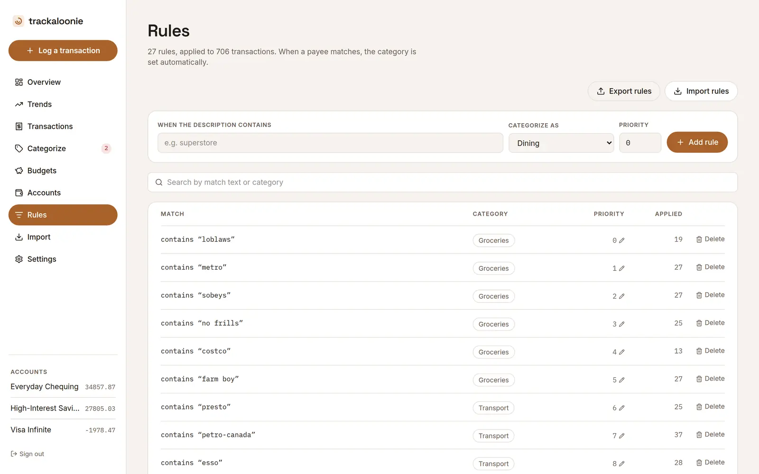Open Accounts page
The width and height of the screenshot is (759, 474).
pyautogui.click(x=63, y=193)
